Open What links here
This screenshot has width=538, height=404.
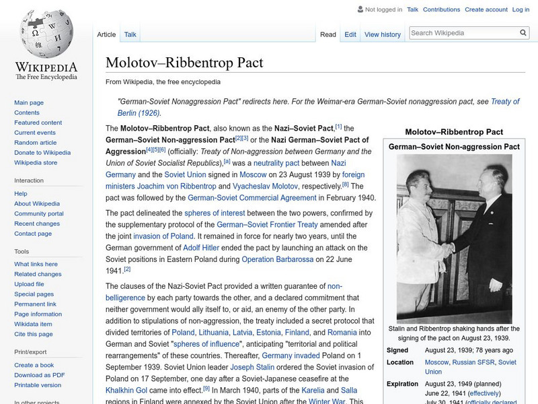(x=36, y=264)
